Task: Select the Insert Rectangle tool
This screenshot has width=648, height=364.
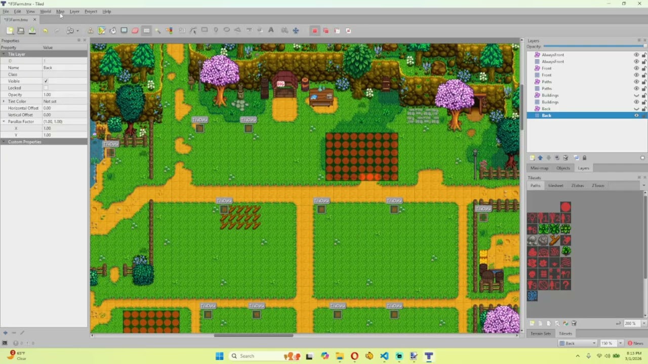Action: pos(205,30)
